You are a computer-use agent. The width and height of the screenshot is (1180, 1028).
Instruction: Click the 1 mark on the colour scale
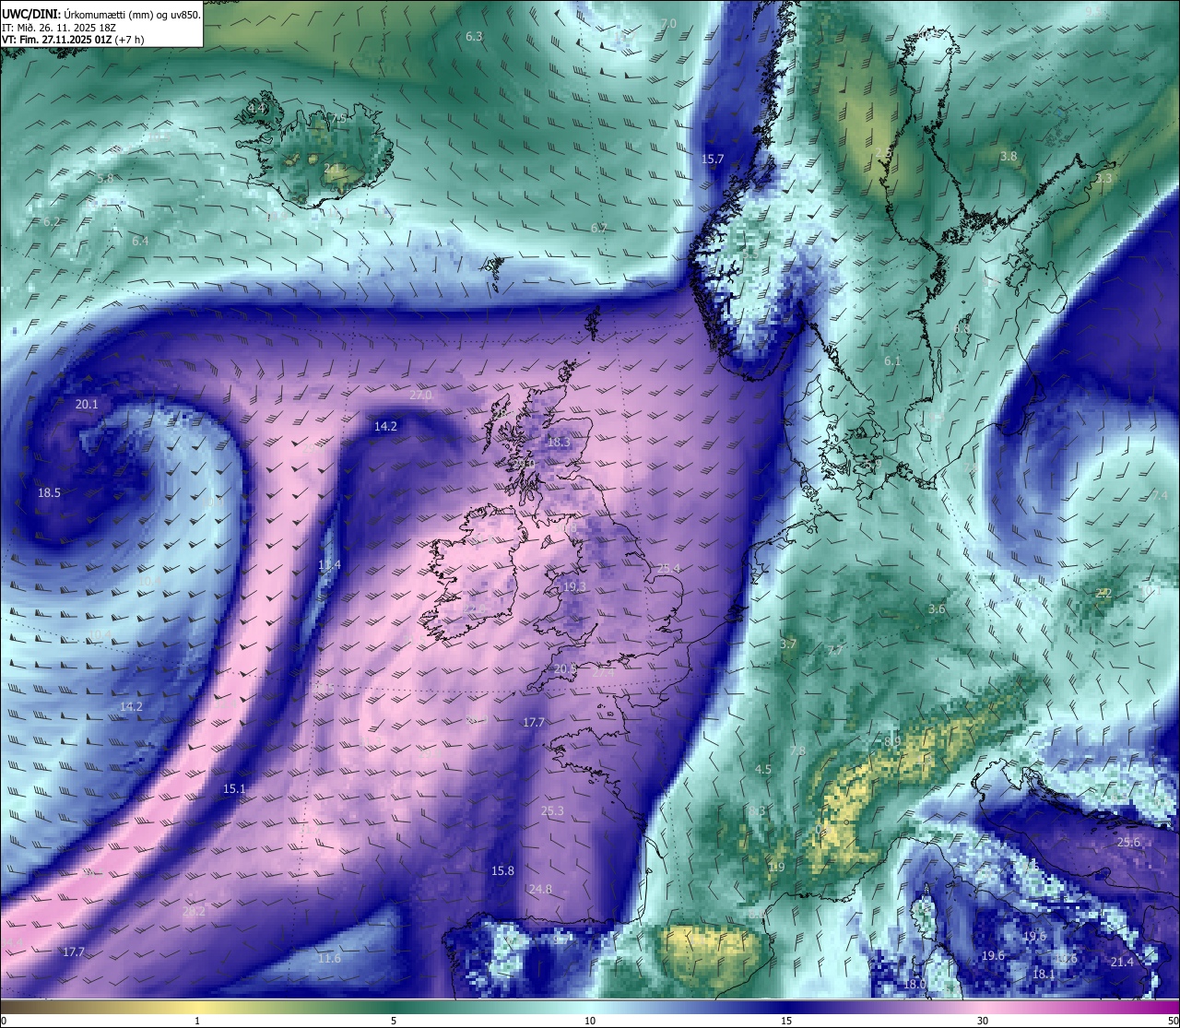[x=197, y=1020]
